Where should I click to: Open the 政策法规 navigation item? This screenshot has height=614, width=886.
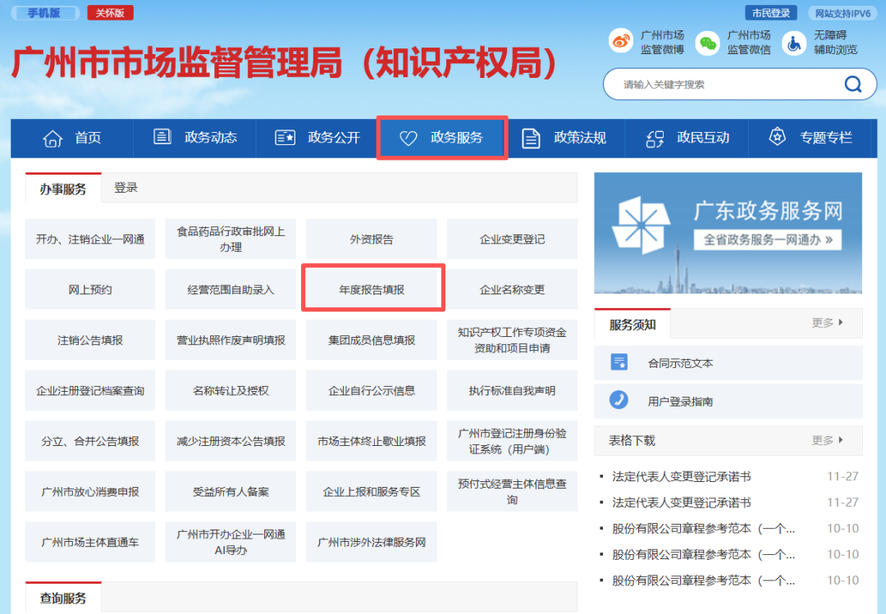[564, 138]
